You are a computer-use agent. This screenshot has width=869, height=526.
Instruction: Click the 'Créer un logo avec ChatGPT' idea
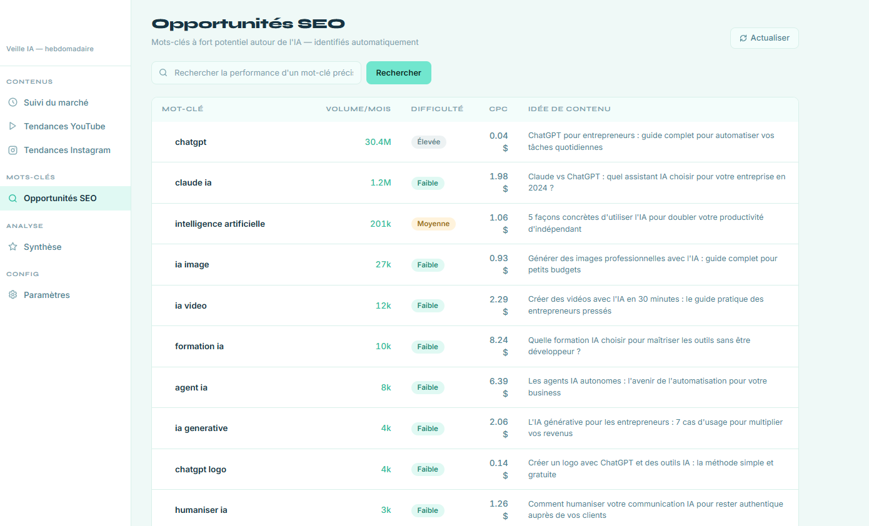[651, 469]
